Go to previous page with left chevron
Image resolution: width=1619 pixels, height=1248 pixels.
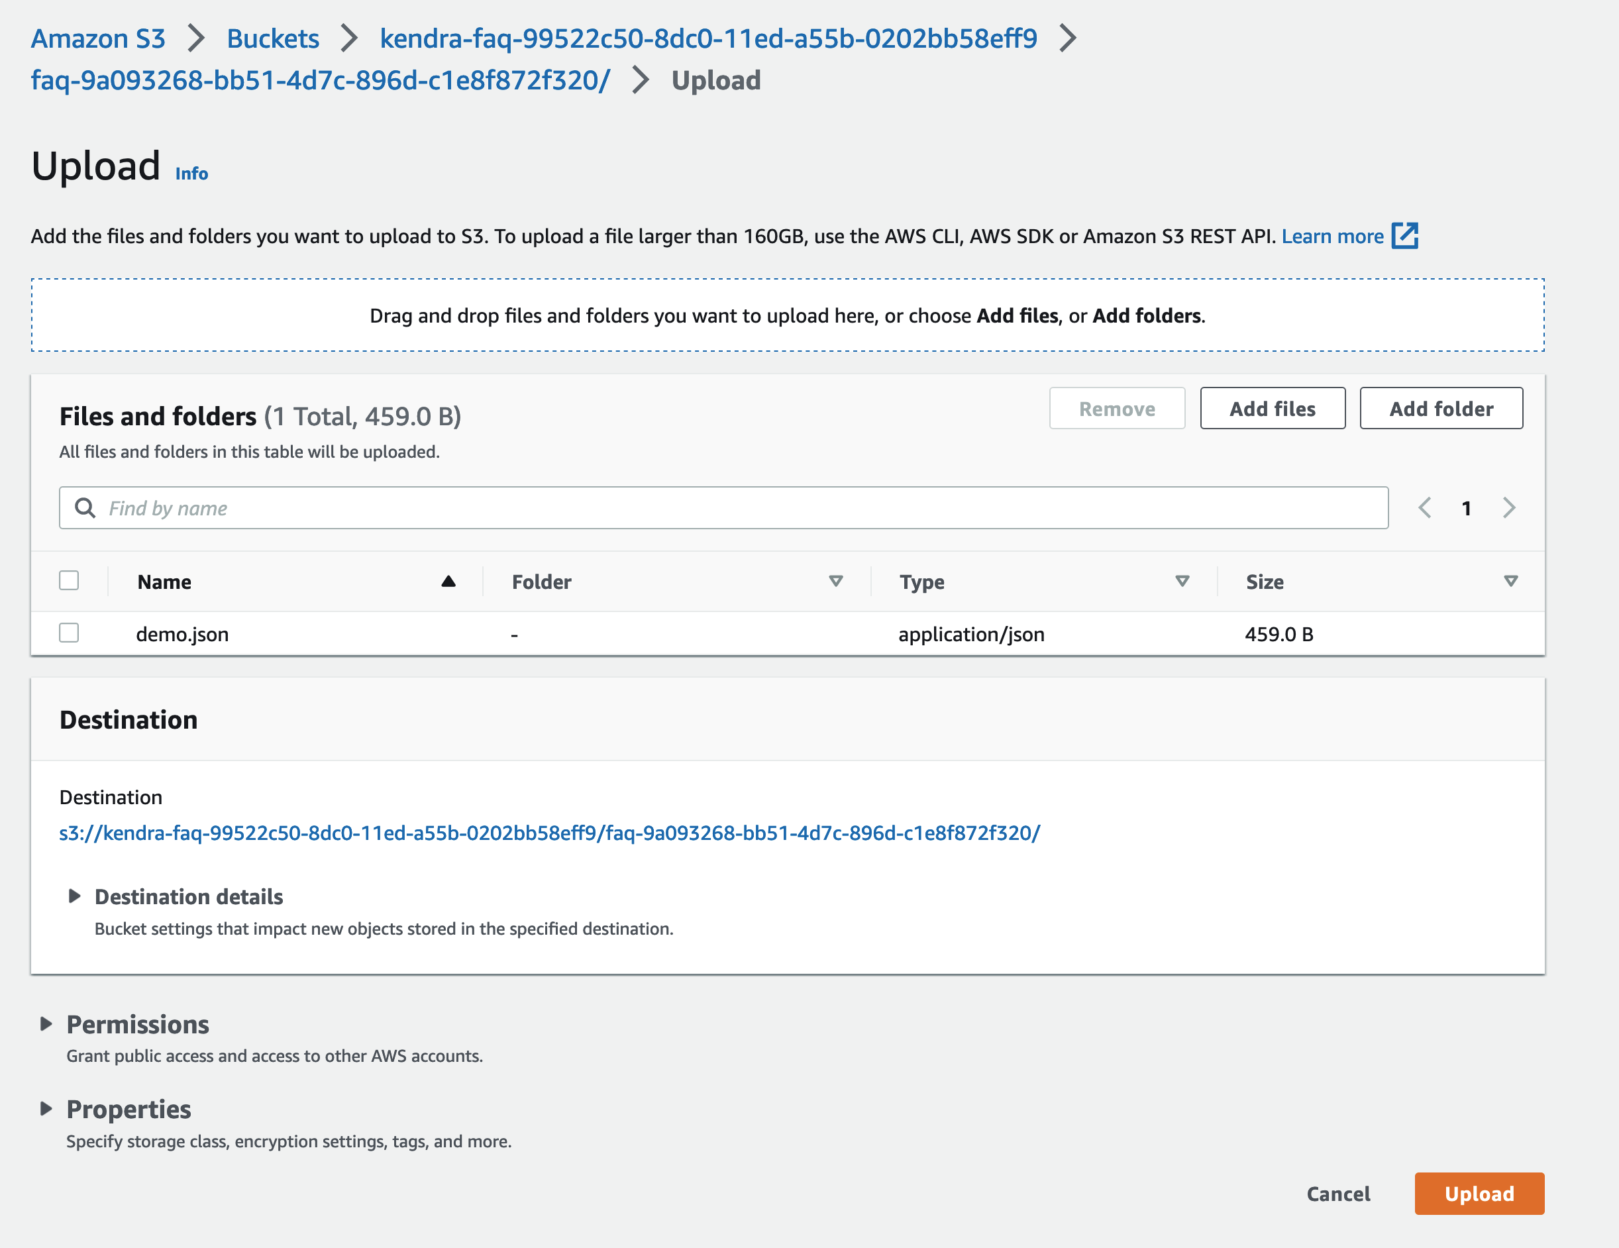[1424, 507]
